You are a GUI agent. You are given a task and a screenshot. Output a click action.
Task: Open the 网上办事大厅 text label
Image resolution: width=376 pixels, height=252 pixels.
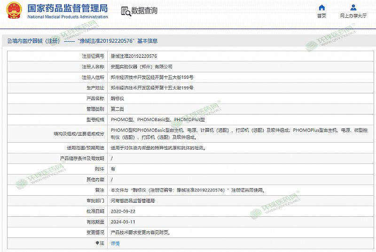[353, 16]
